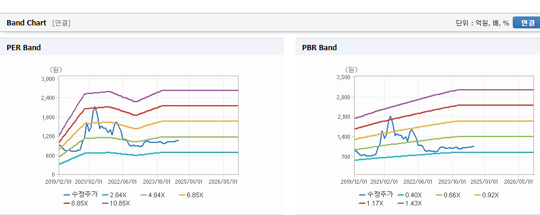Click the (원) unit label in PER Band
This screenshot has width=540, height=215.
(x=56, y=69)
